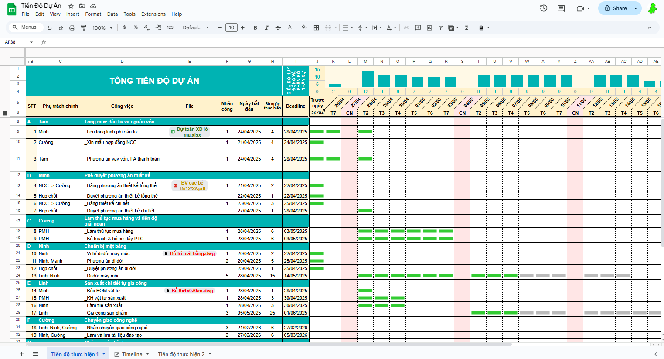Image resolution: width=664 pixels, height=359 pixels.
Task: Open Tiến độ thực hiện 1 tab menu arrow
Action: pos(104,354)
